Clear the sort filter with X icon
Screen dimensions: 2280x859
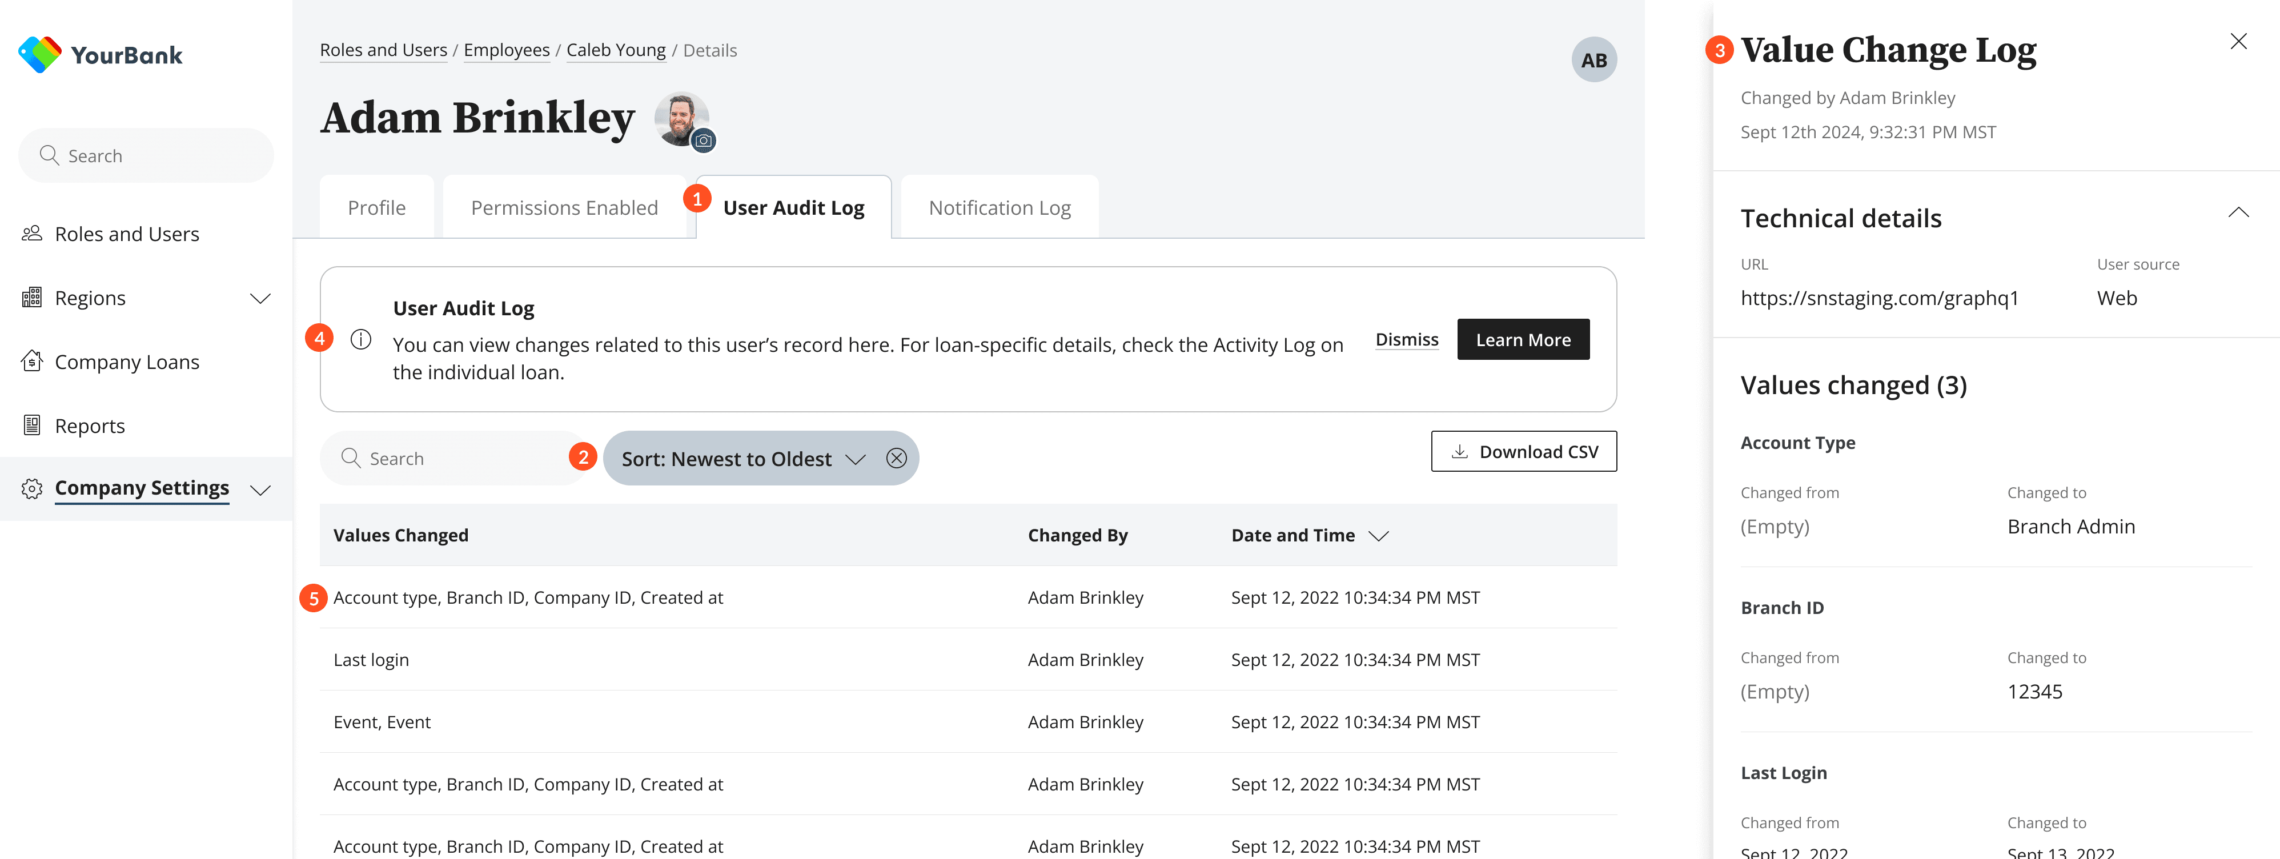[897, 458]
